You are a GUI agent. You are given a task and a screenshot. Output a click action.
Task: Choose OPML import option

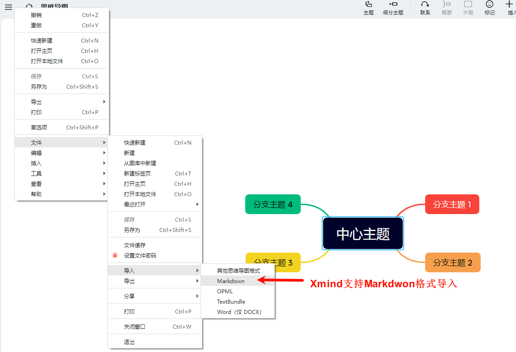pos(238,291)
